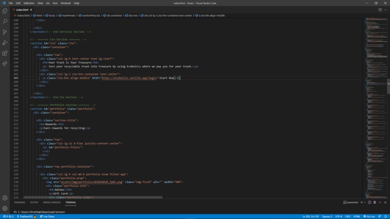Open the Edit menu
The height and width of the screenshot is (219, 390).
(x=18, y=3)
